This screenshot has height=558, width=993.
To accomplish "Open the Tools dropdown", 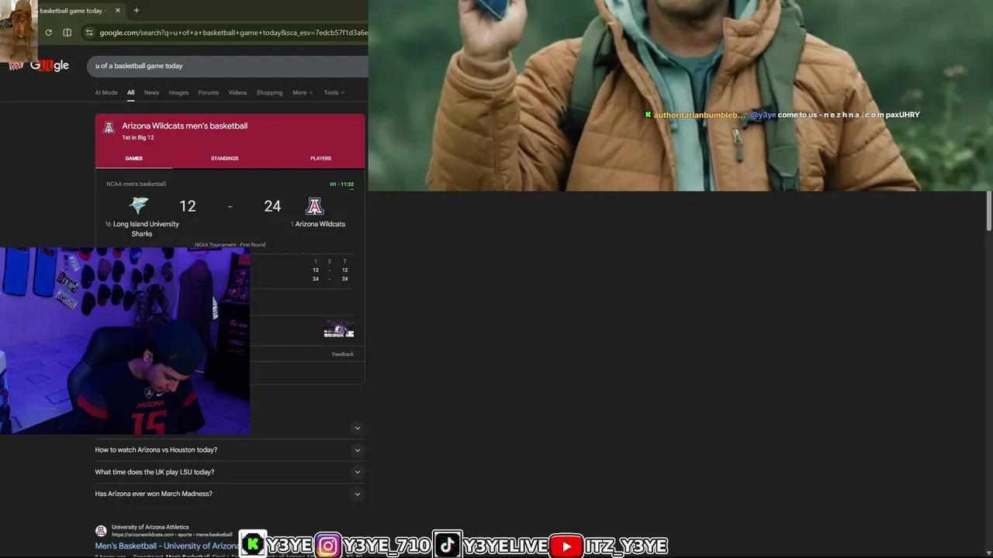I will pyautogui.click(x=334, y=92).
